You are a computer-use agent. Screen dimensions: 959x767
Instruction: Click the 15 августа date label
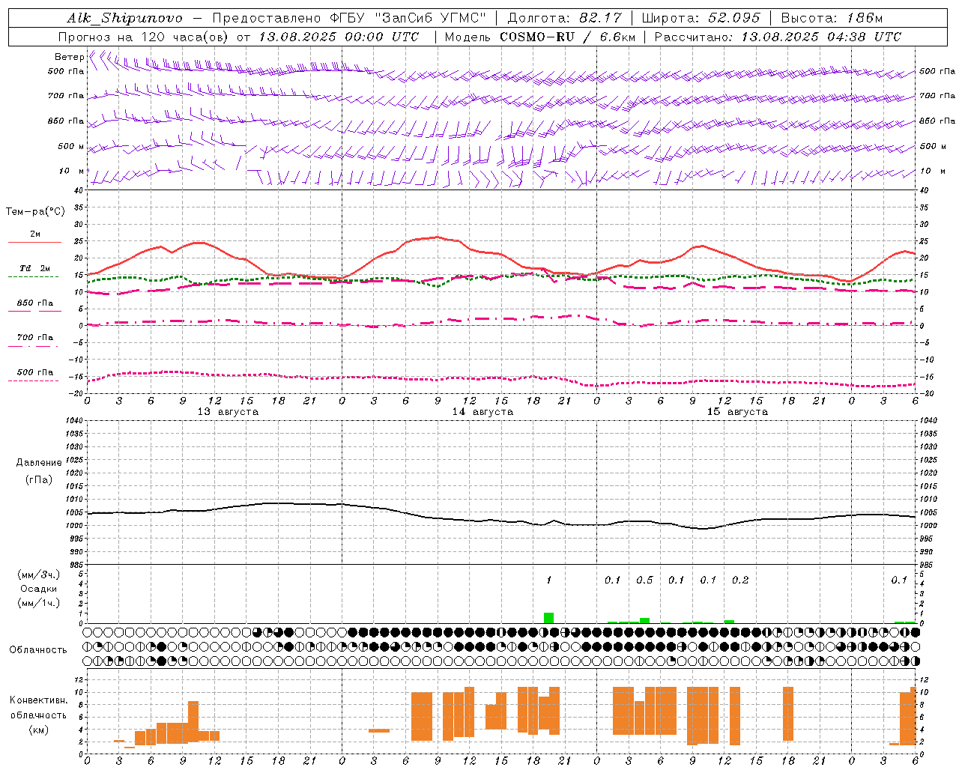click(737, 412)
